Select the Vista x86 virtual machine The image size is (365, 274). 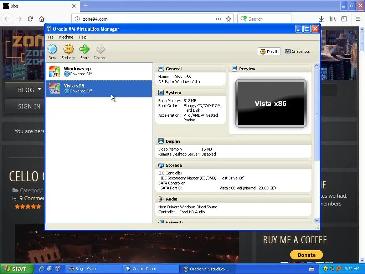click(99, 88)
